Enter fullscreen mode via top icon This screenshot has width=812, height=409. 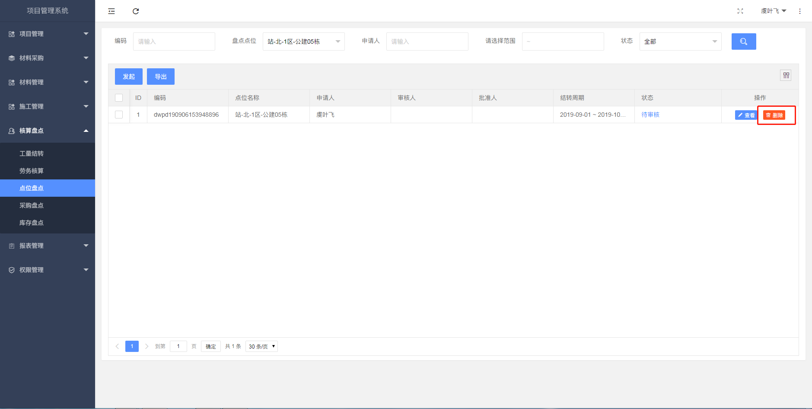(740, 11)
